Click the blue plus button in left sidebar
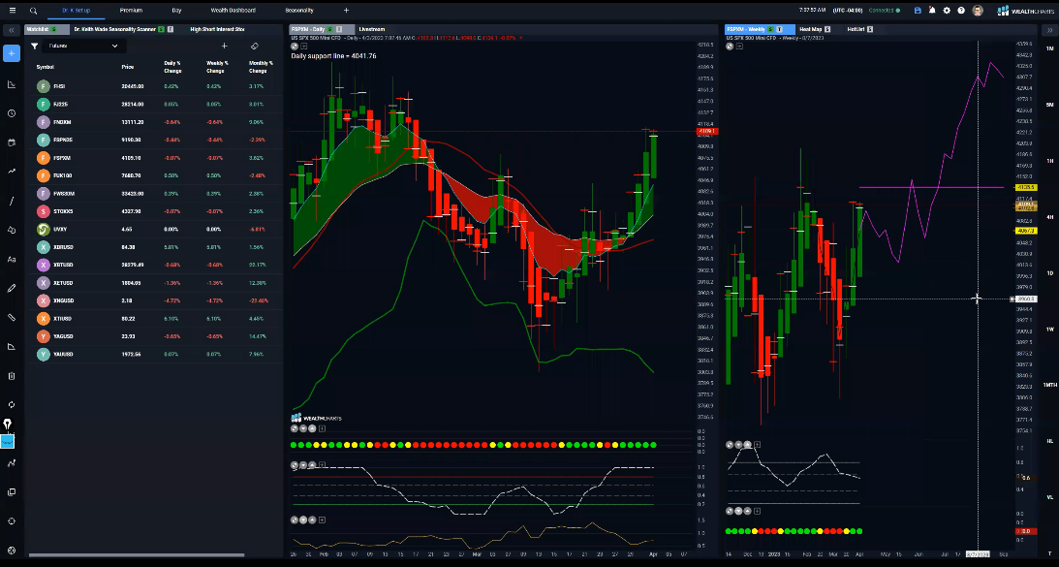1059x567 pixels. [12, 53]
